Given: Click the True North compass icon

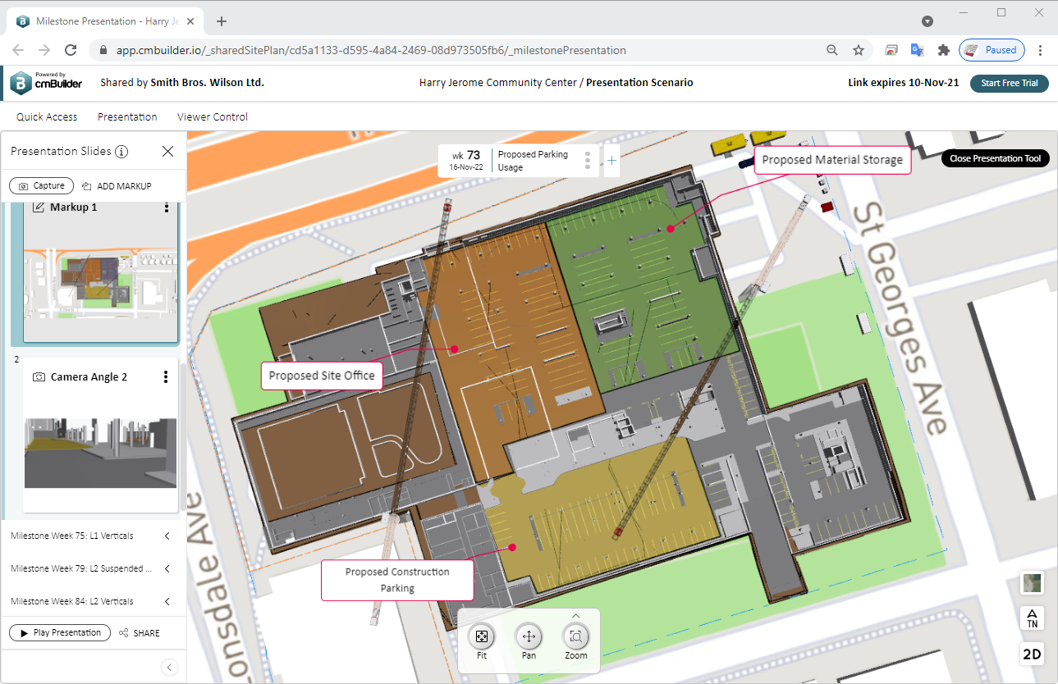Looking at the screenshot, I should (x=1032, y=618).
